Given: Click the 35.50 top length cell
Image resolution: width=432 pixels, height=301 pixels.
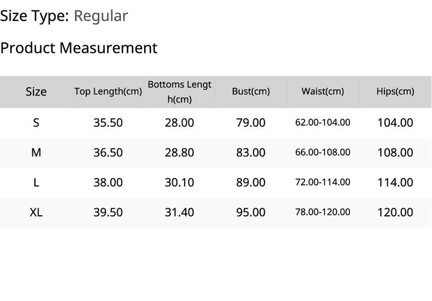Looking at the screenshot, I should tap(108, 122).
